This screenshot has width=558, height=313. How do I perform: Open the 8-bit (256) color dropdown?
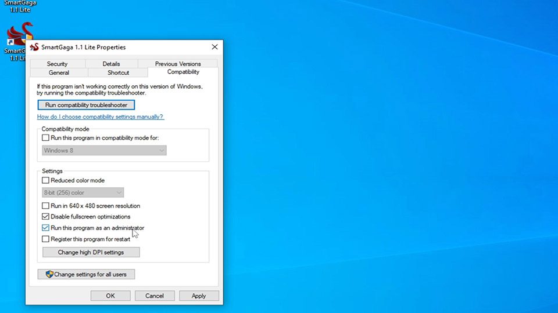click(83, 192)
